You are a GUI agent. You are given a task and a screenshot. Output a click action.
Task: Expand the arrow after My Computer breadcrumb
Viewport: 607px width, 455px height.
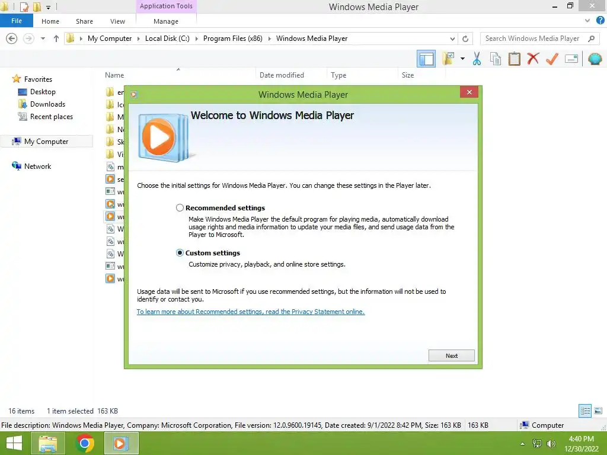[x=138, y=39]
